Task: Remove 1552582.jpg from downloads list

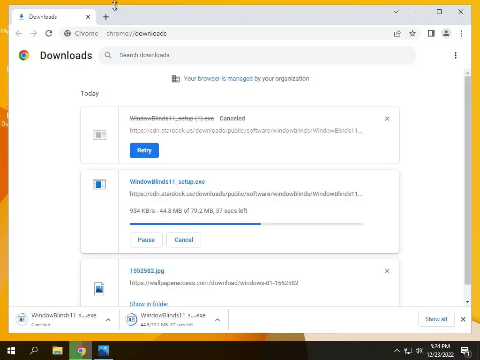Action: click(x=387, y=271)
